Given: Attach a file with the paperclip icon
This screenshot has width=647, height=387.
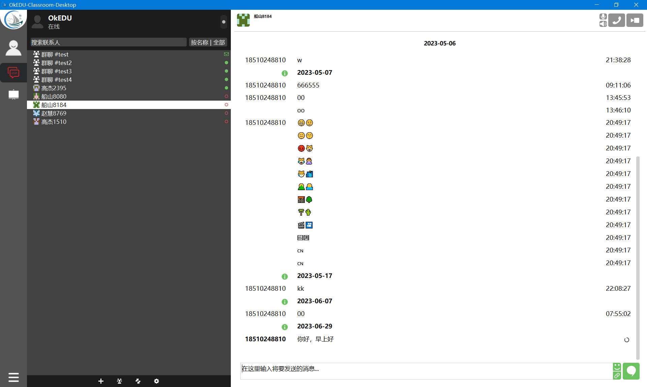Looking at the screenshot, I should 617,376.
